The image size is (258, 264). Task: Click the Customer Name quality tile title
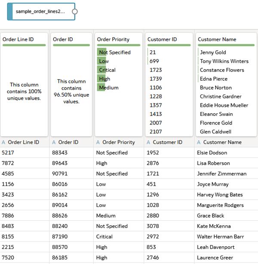(217, 39)
